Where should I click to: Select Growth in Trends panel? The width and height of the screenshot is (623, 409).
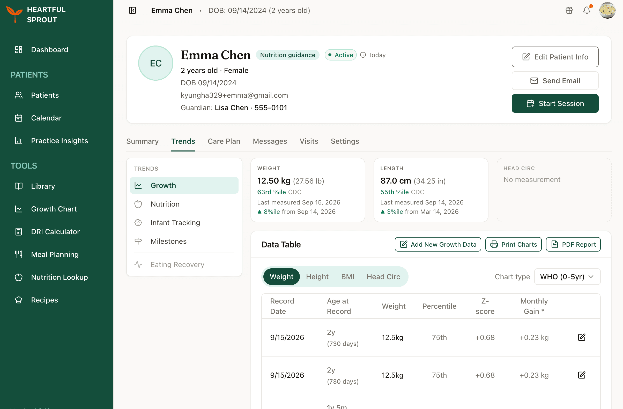(184, 185)
